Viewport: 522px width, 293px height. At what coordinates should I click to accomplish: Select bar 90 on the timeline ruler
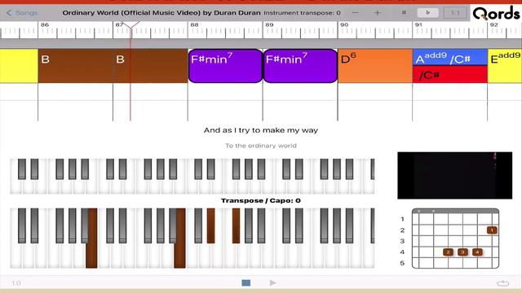(344, 25)
